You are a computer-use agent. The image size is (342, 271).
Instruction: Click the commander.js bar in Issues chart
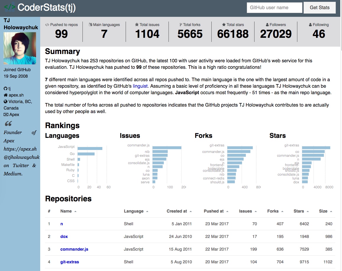(167, 148)
